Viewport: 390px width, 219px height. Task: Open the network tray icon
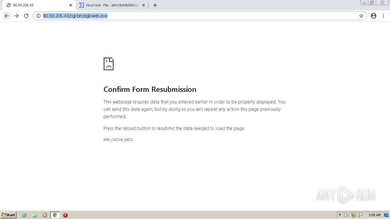[x=354, y=215]
